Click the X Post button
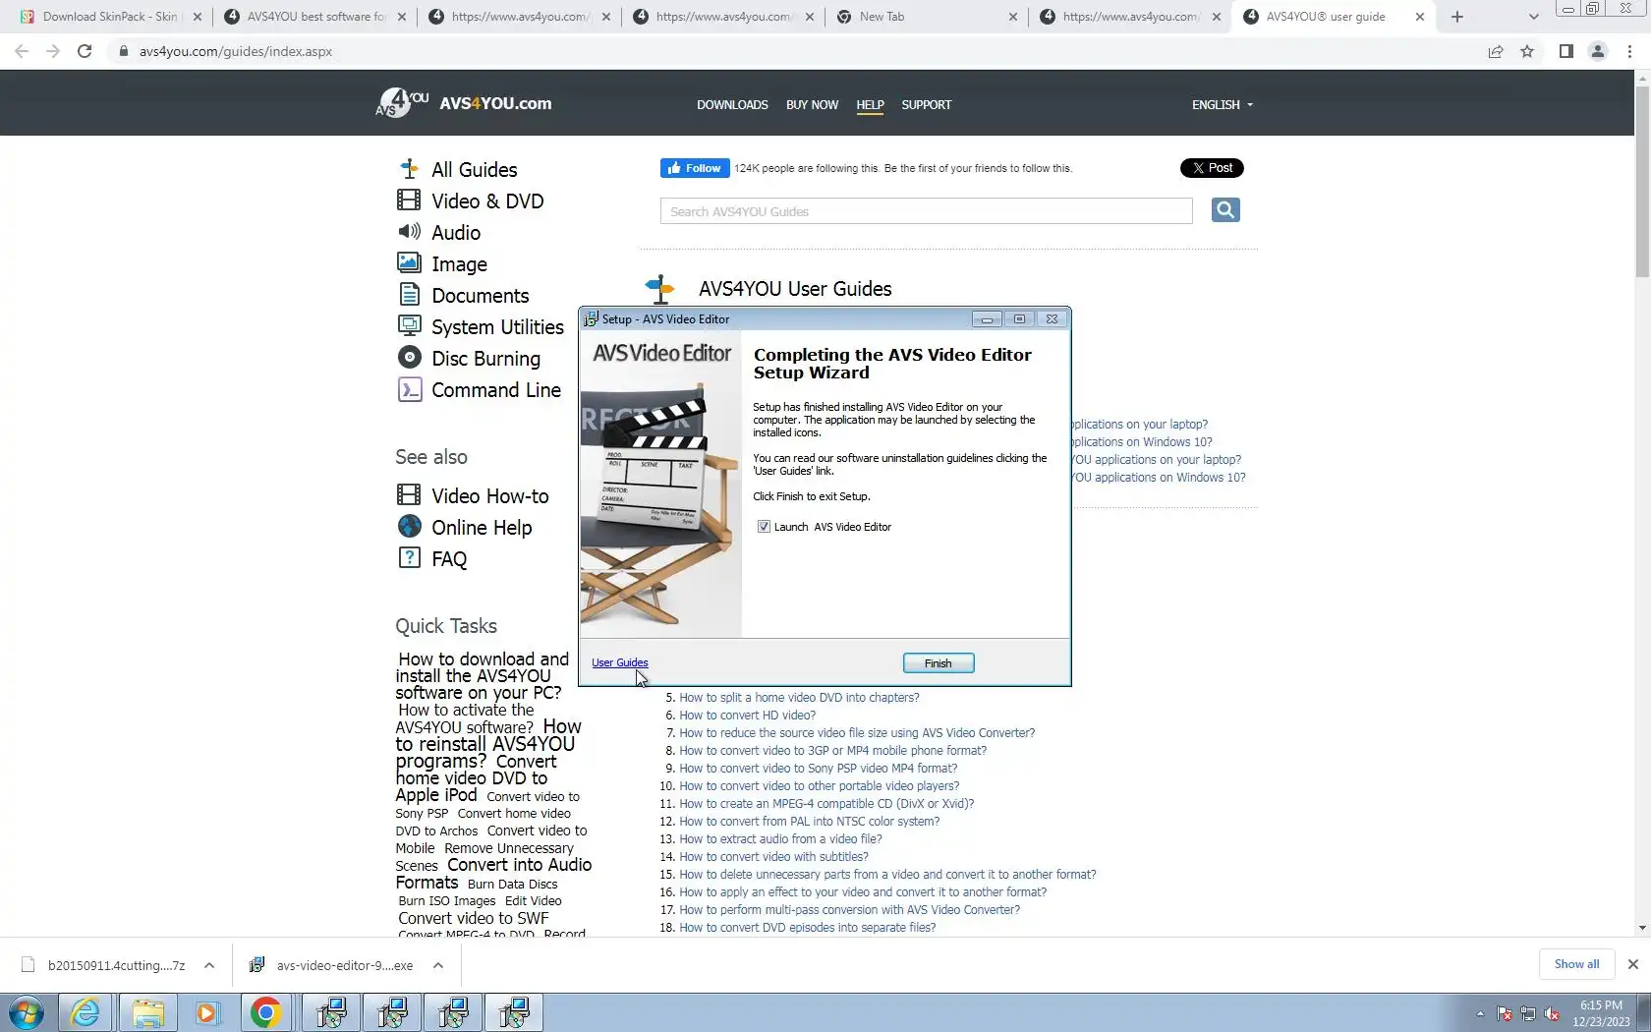Image resolution: width=1651 pixels, height=1032 pixels. 1212,168
